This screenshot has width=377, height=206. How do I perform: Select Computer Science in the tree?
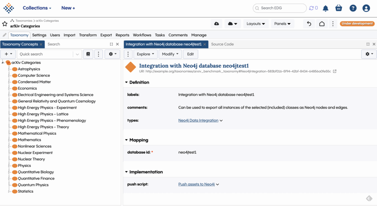[x=34, y=75]
